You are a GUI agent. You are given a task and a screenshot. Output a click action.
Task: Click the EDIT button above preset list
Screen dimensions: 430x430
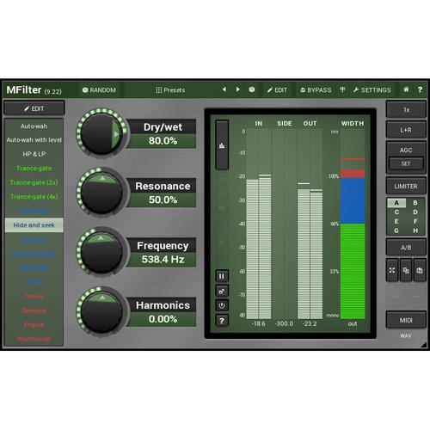click(34, 108)
